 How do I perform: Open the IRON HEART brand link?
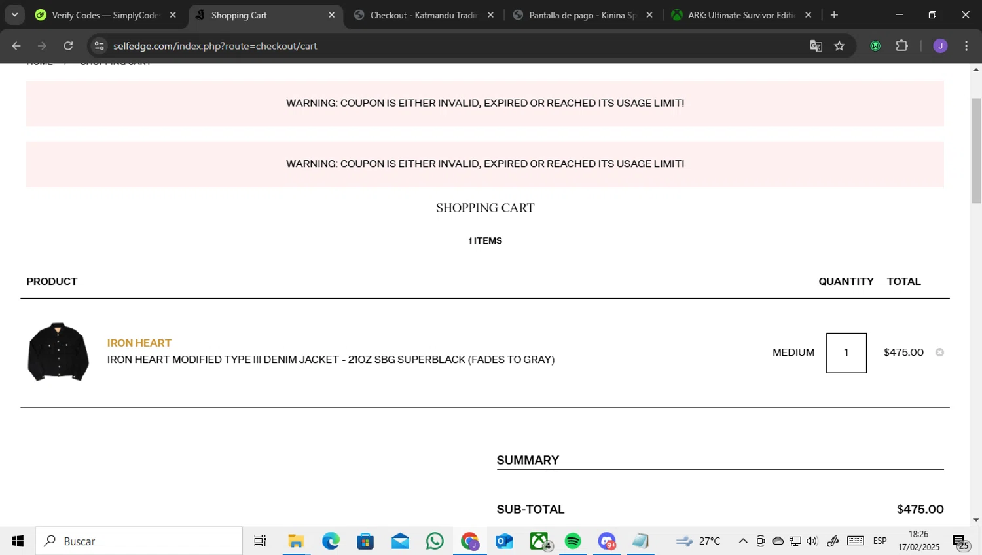(x=139, y=343)
